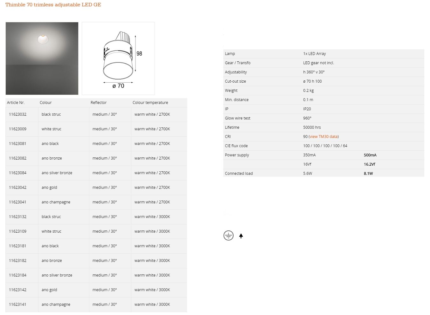Click the protective earth grounding icon

(x=228, y=236)
